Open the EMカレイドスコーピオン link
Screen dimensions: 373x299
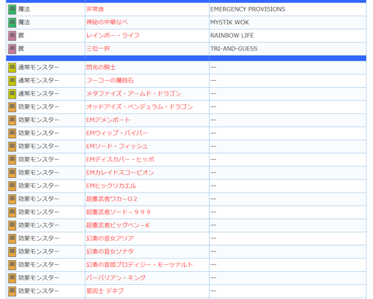pos(120,173)
